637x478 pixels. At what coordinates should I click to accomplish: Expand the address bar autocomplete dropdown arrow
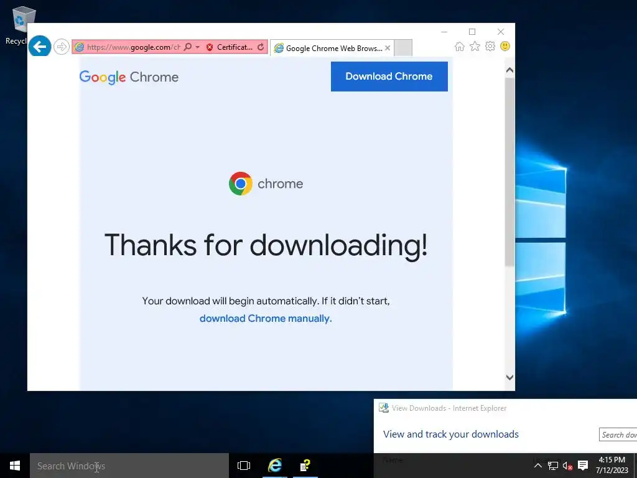click(198, 47)
